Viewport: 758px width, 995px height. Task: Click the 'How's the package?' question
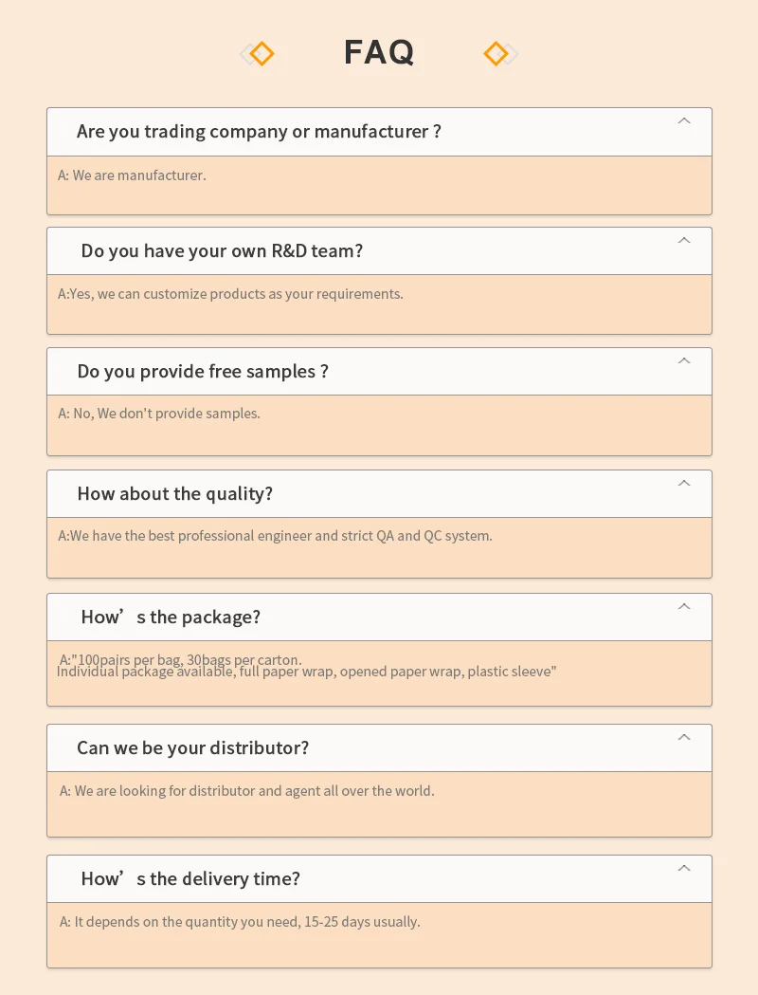171,617
